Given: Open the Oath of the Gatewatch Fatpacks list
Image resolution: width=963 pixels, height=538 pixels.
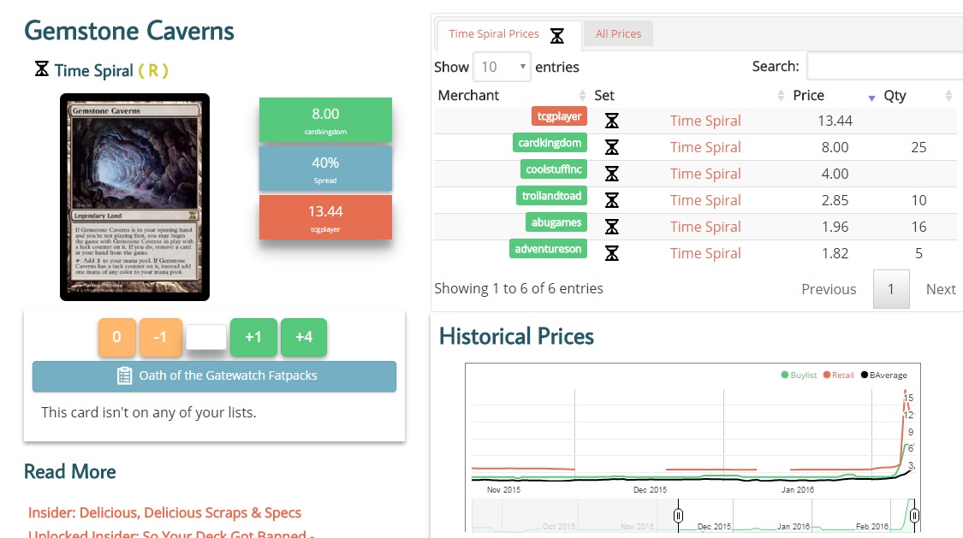Looking at the screenshot, I should pos(214,375).
